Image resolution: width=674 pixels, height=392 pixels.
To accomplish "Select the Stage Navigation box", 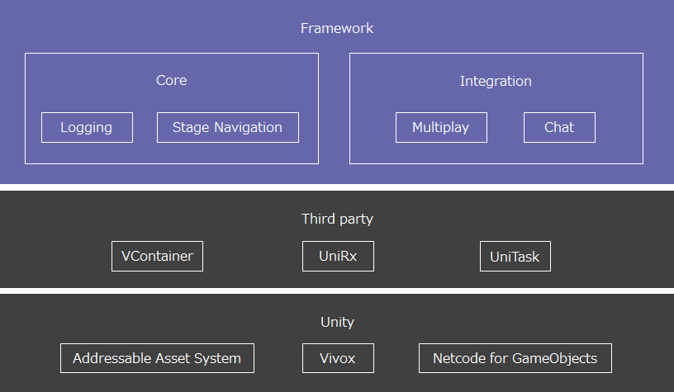I will (228, 128).
